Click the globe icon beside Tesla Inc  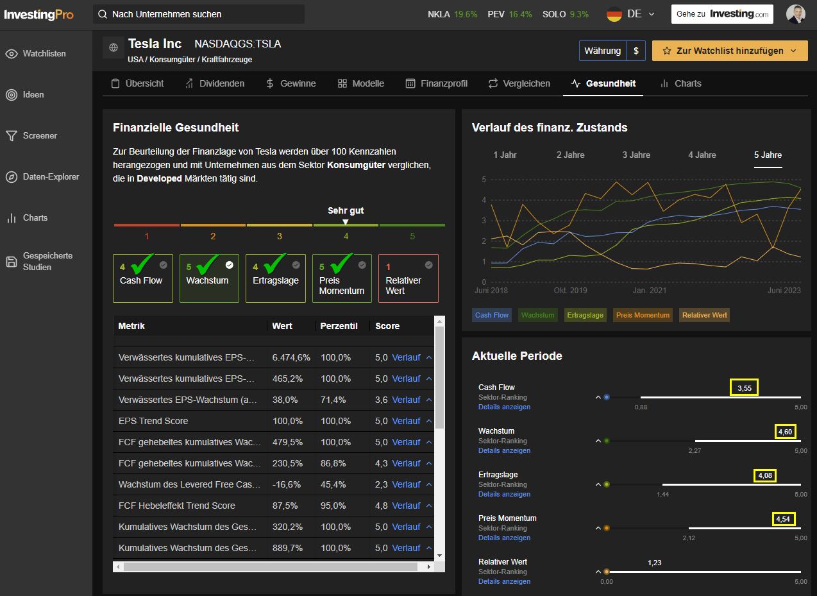(114, 47)
